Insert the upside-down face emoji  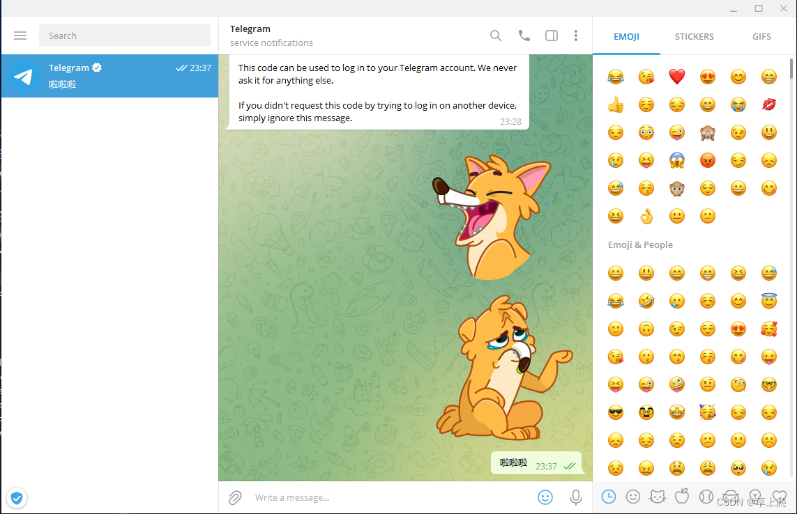coord(646,329)
